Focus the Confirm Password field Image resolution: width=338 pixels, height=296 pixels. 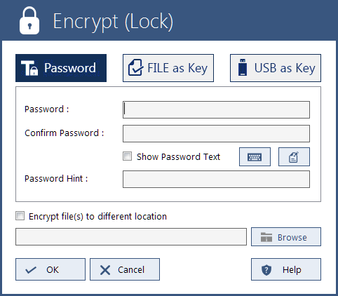[216, 133]
